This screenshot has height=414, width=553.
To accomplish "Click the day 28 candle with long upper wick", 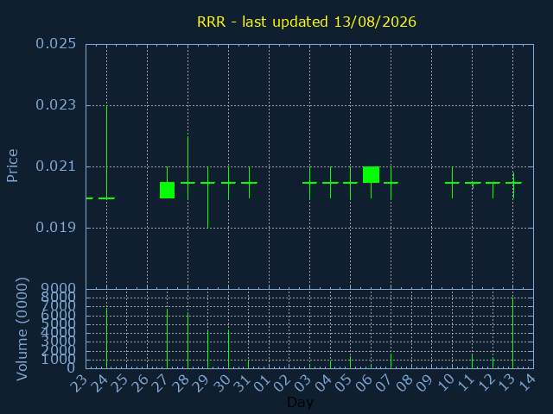I will (188, 168).
